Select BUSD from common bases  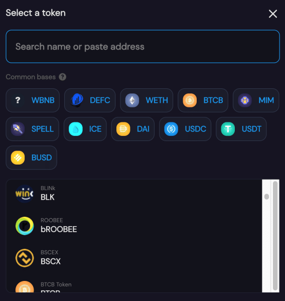coord(31,158)
